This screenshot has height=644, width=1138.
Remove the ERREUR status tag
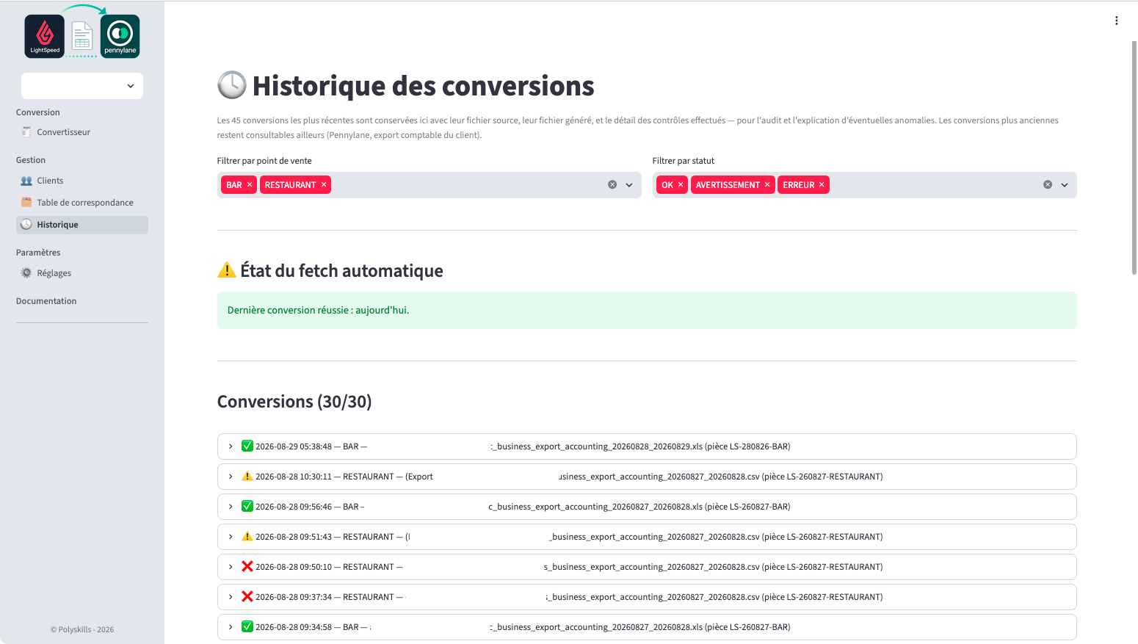click(x=822, y=185)
